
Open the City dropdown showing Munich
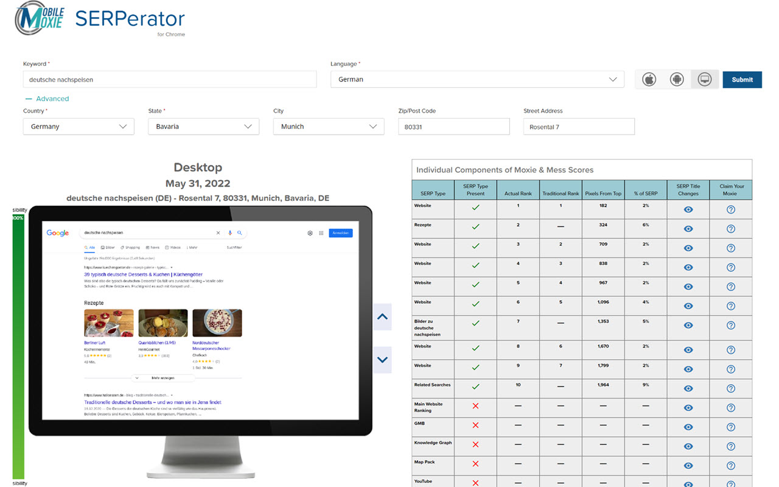click(x=329, y=127)
